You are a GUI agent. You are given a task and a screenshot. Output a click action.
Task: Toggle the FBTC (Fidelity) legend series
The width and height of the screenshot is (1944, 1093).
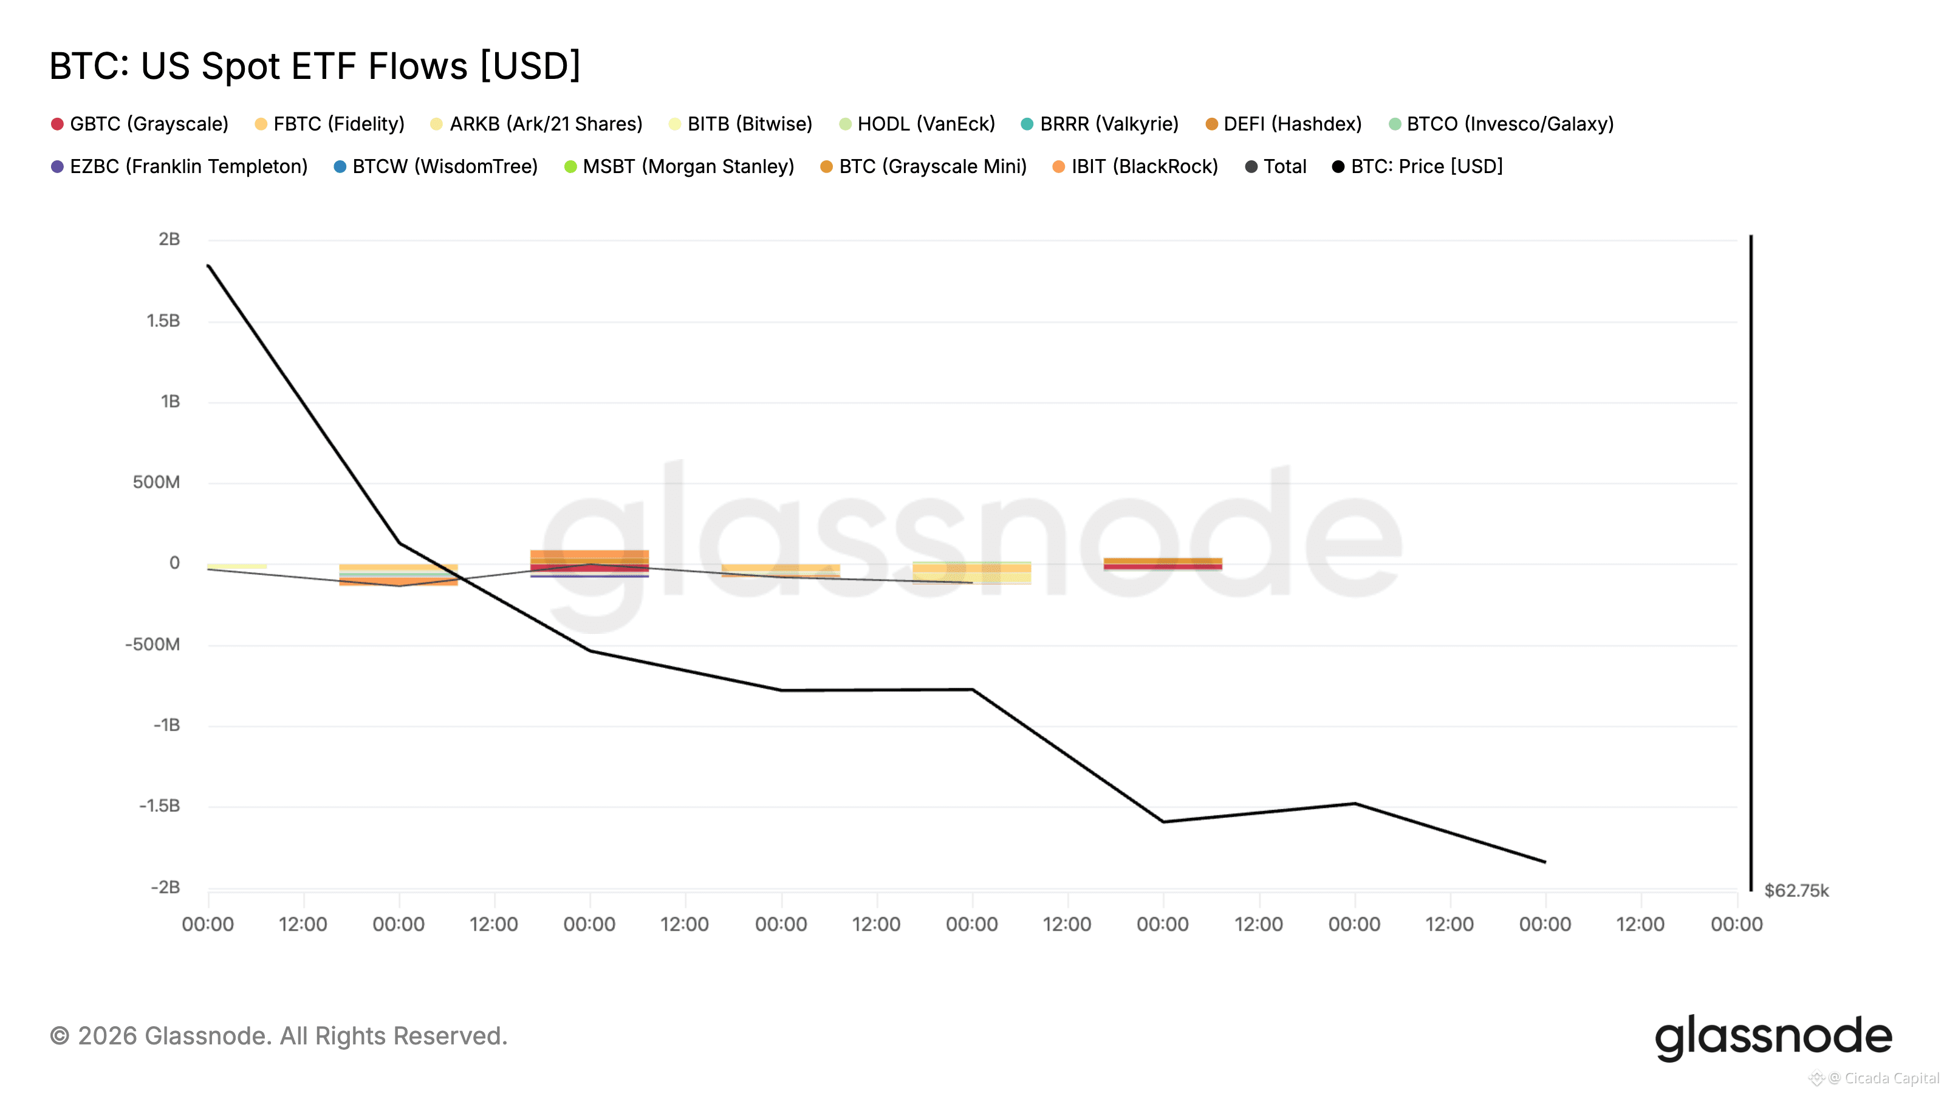[x=330, y=124]
